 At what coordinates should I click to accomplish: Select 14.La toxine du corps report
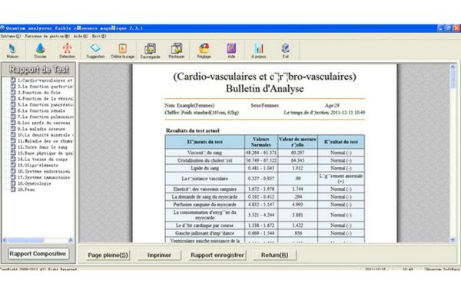point(42,160)
